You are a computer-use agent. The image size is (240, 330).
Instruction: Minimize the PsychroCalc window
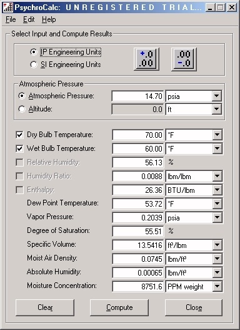(209, 8)
